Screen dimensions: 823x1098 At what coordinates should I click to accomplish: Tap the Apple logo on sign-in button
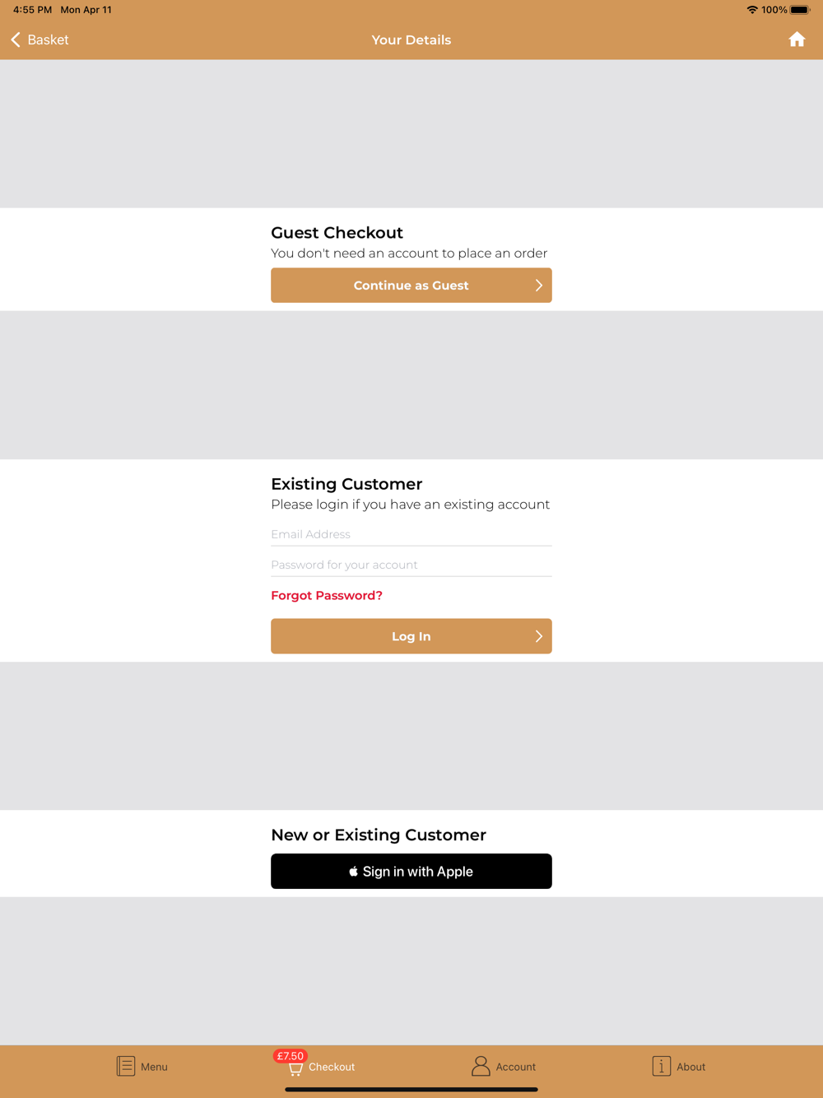(x=353, y=871)
